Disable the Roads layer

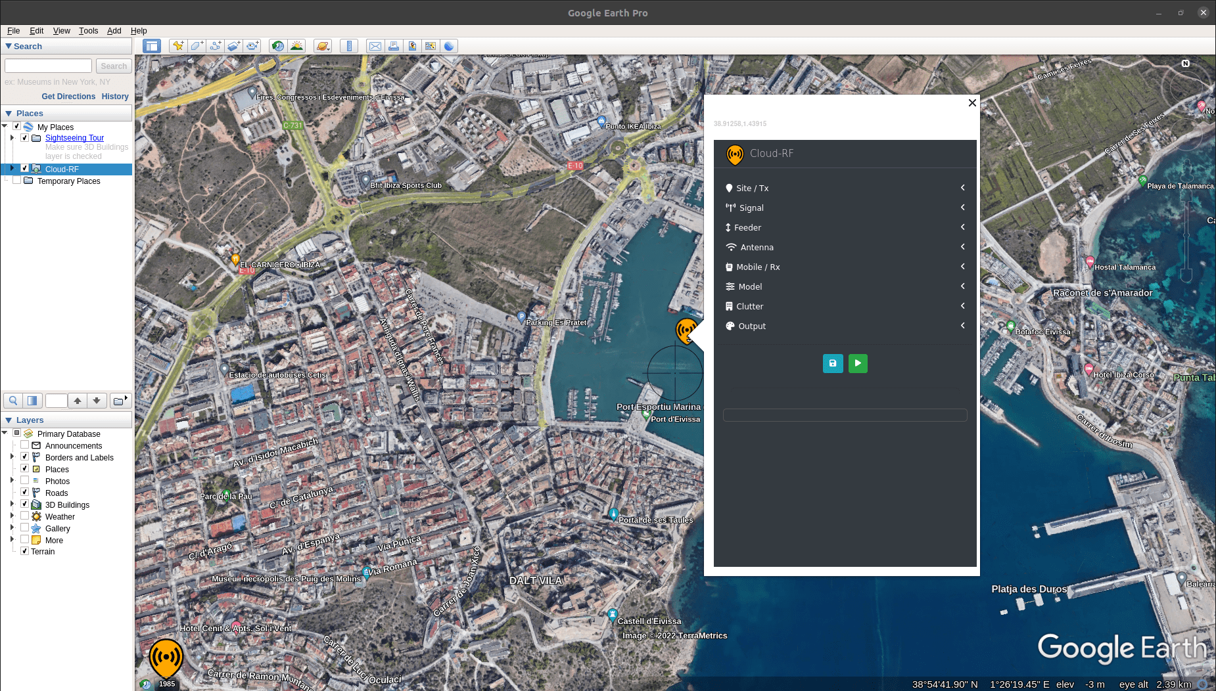25,493
